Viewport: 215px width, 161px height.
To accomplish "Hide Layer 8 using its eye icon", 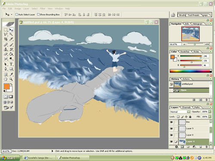I will (172, 135).
